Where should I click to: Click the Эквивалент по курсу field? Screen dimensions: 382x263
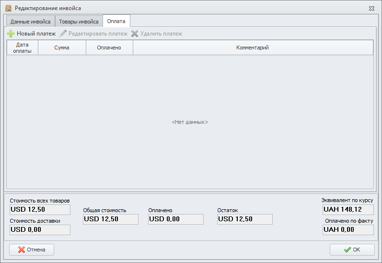click(348, 210)
